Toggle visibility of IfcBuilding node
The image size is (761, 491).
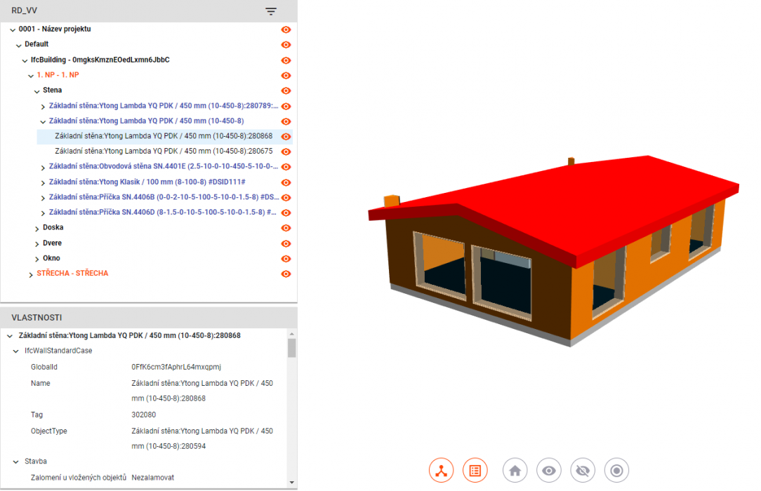click(x=286, y=60)
